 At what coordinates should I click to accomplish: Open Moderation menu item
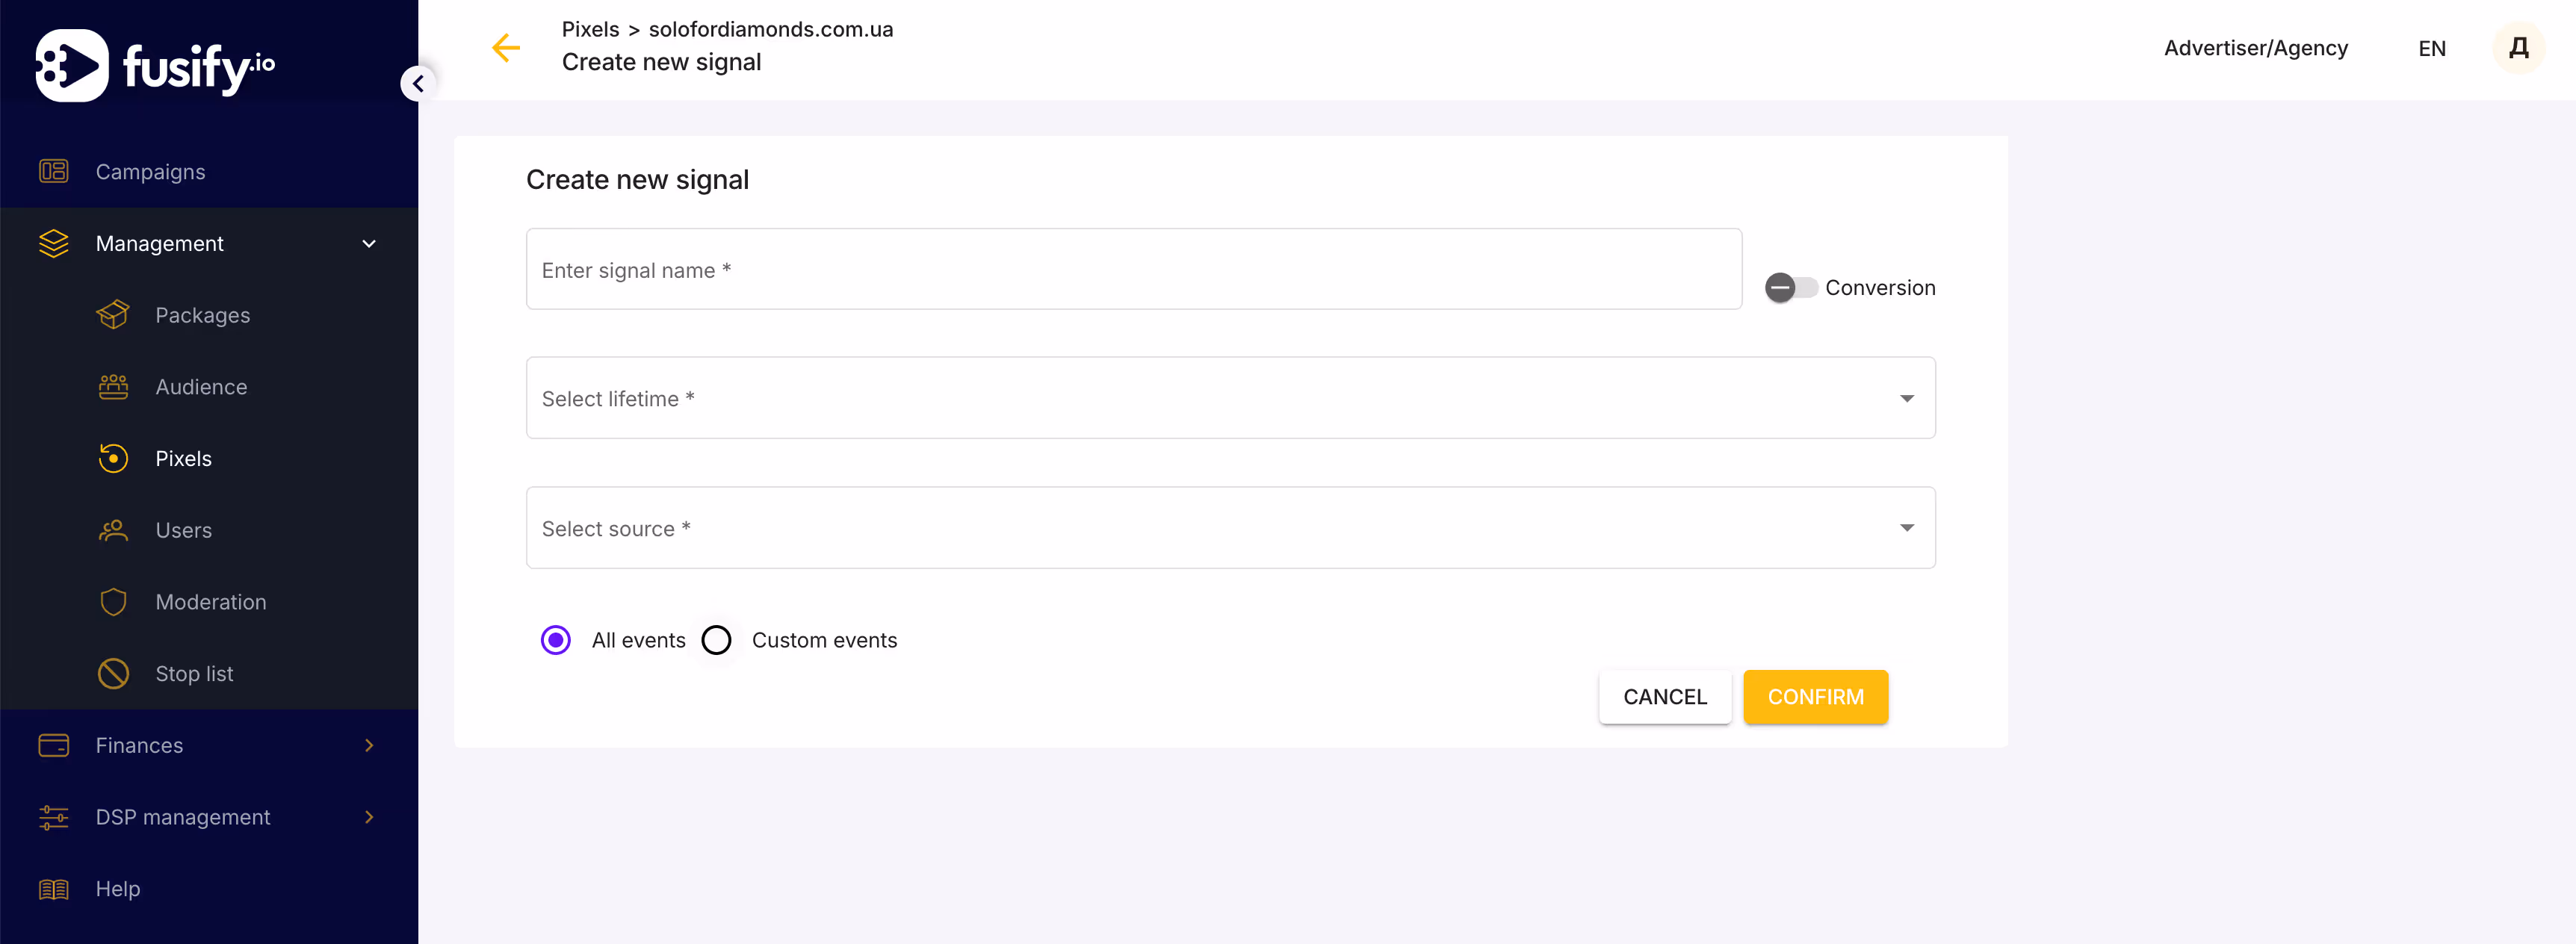[x=211, y=602]
